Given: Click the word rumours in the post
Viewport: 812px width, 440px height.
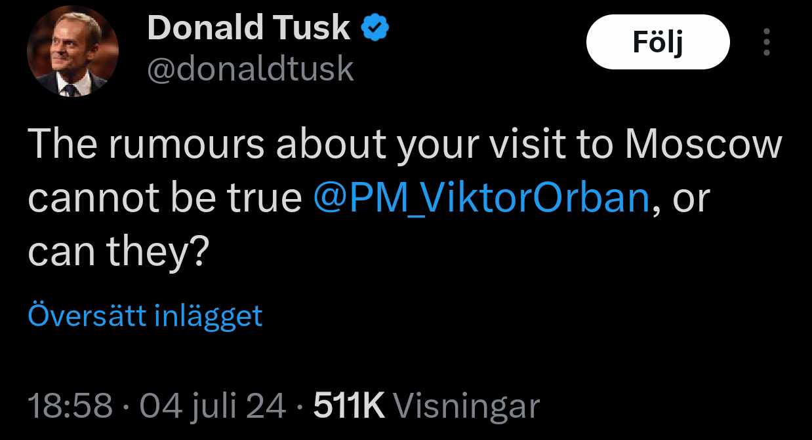Looking at the screenshot, I should point(188,146).
